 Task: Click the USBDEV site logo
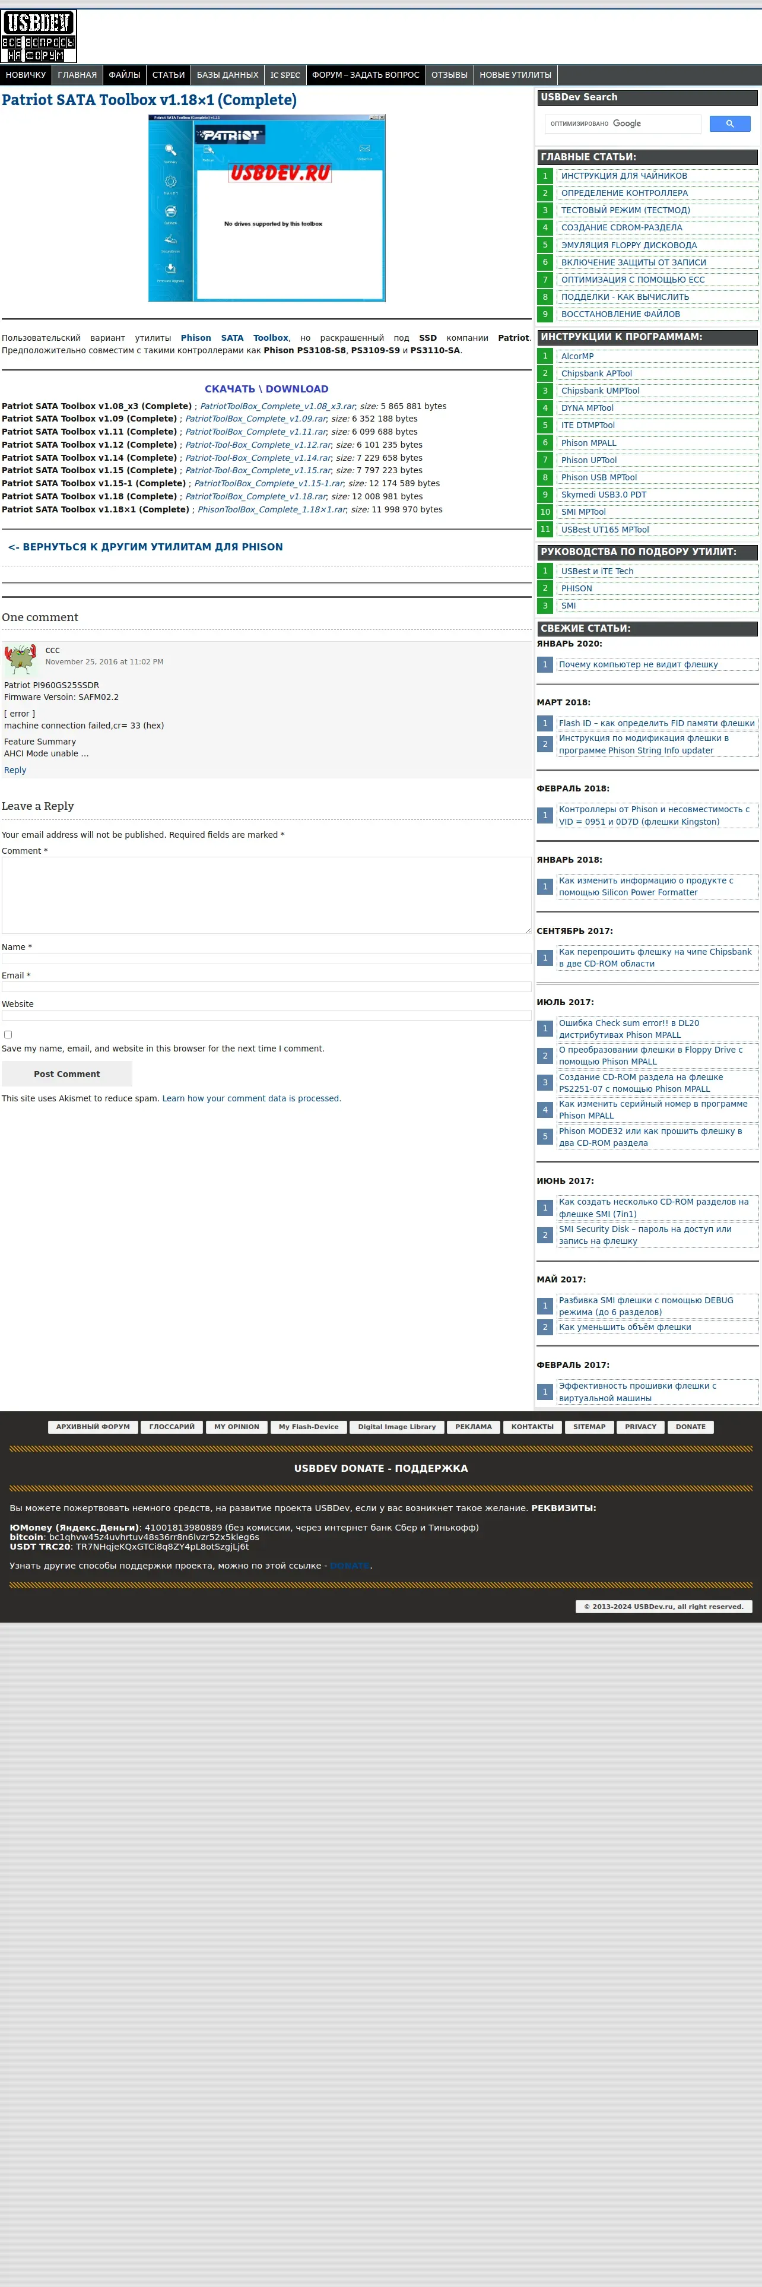pos(39,36)
